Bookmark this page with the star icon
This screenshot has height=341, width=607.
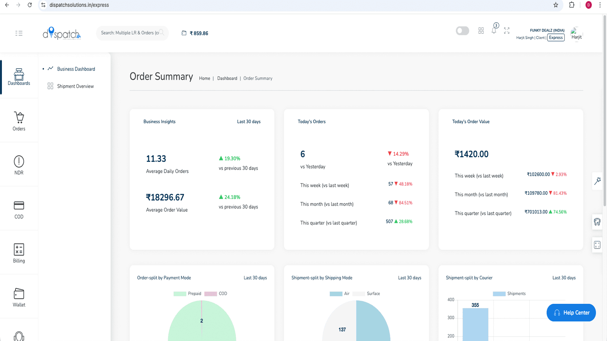coord(556,5)
